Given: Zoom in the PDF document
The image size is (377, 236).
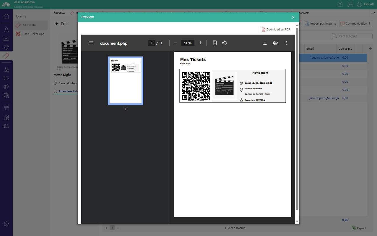Looking at the screenshot, I should click(x=200, y=43).
